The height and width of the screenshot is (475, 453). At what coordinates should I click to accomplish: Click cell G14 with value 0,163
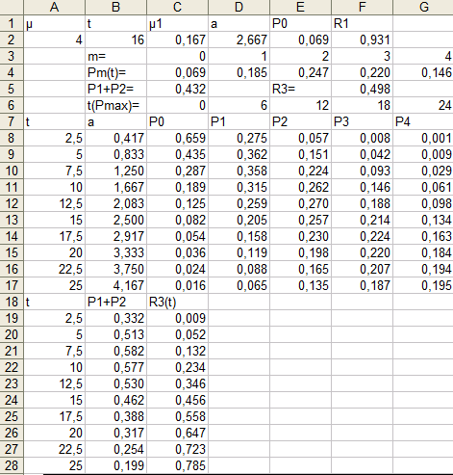(423, 236)
